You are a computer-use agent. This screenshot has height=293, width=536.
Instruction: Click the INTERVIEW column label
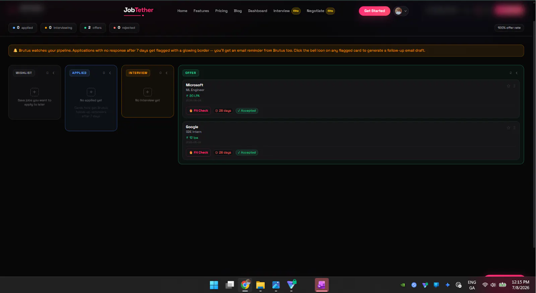138,73
